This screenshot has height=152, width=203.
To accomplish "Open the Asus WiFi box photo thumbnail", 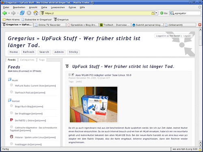I will [x=93, y=105].
